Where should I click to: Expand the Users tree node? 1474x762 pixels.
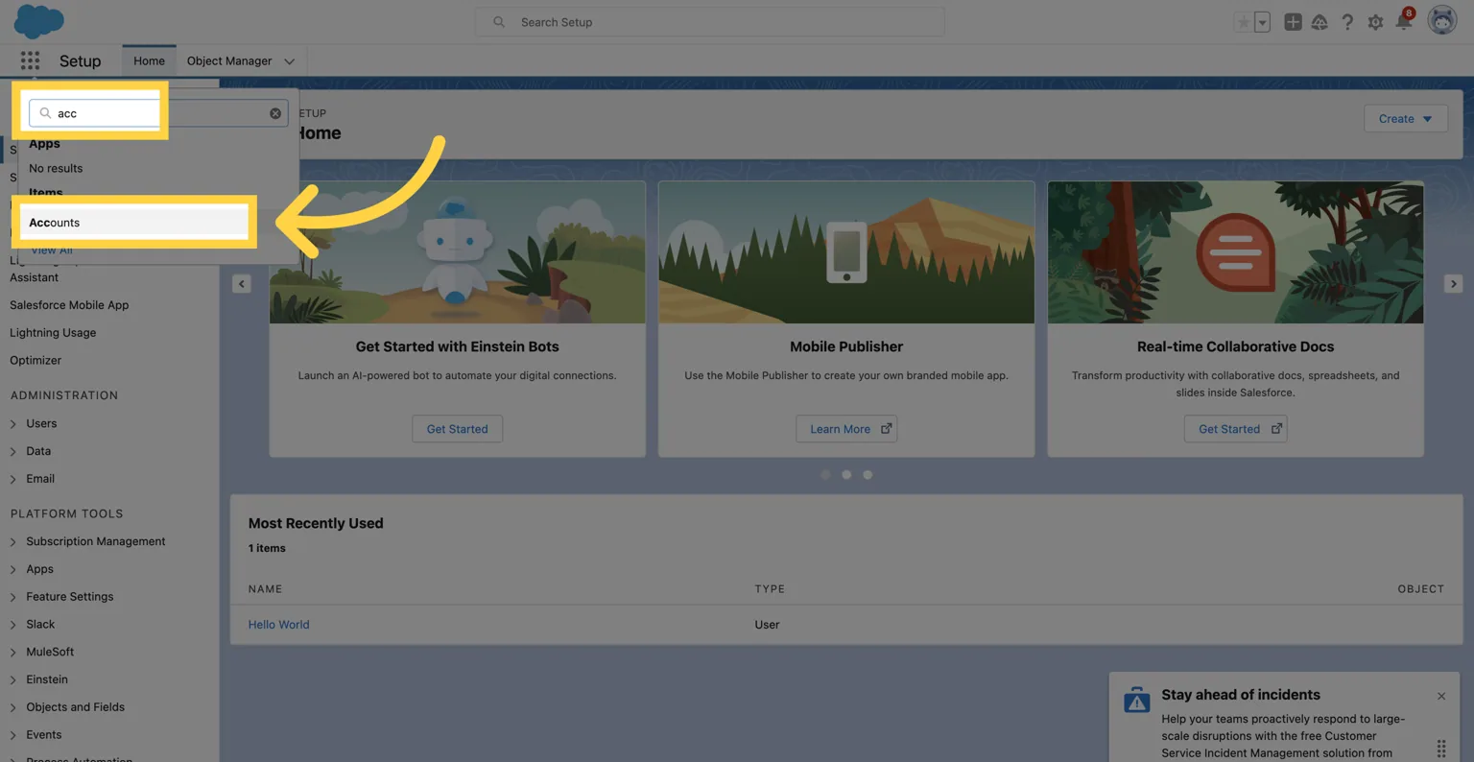[13, 423]
